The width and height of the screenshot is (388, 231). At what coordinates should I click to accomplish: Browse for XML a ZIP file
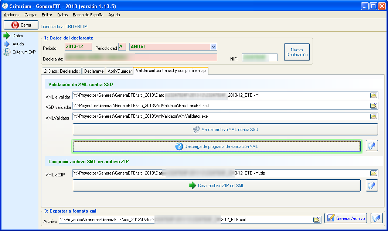[374, 173]
